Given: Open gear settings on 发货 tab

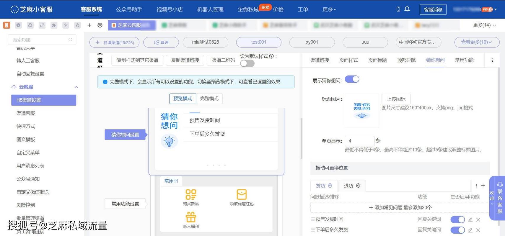Looking at the screenshot, I should [330, 186].
